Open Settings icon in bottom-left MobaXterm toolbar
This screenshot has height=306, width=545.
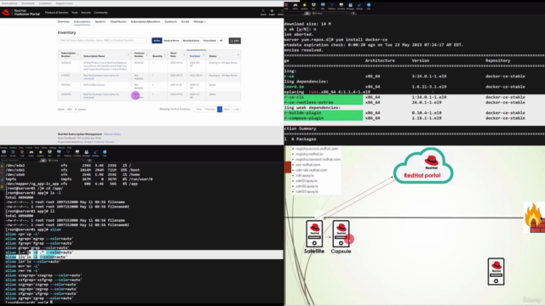click(x=95, y=153)
